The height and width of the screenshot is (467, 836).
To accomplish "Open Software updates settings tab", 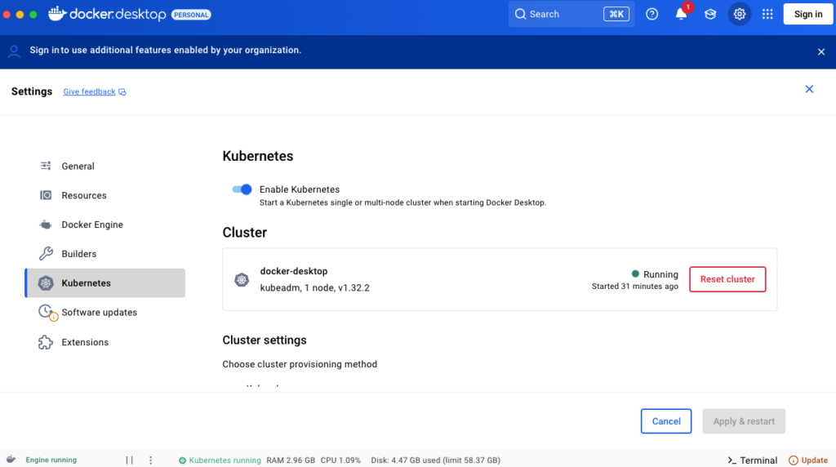I will pyautogui.click(x=105, y=313).
